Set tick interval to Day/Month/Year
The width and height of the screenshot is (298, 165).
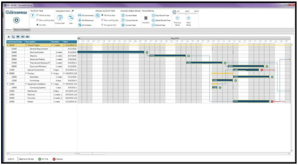(160, 15)
